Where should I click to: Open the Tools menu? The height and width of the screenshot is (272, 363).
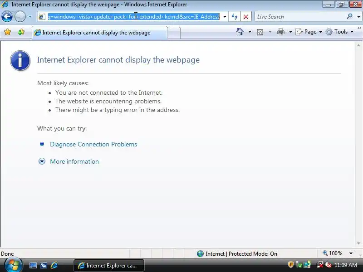coord(339,32)
